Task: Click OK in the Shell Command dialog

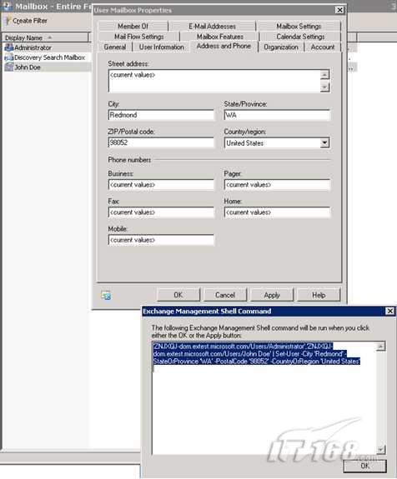Action: (364, 466)
